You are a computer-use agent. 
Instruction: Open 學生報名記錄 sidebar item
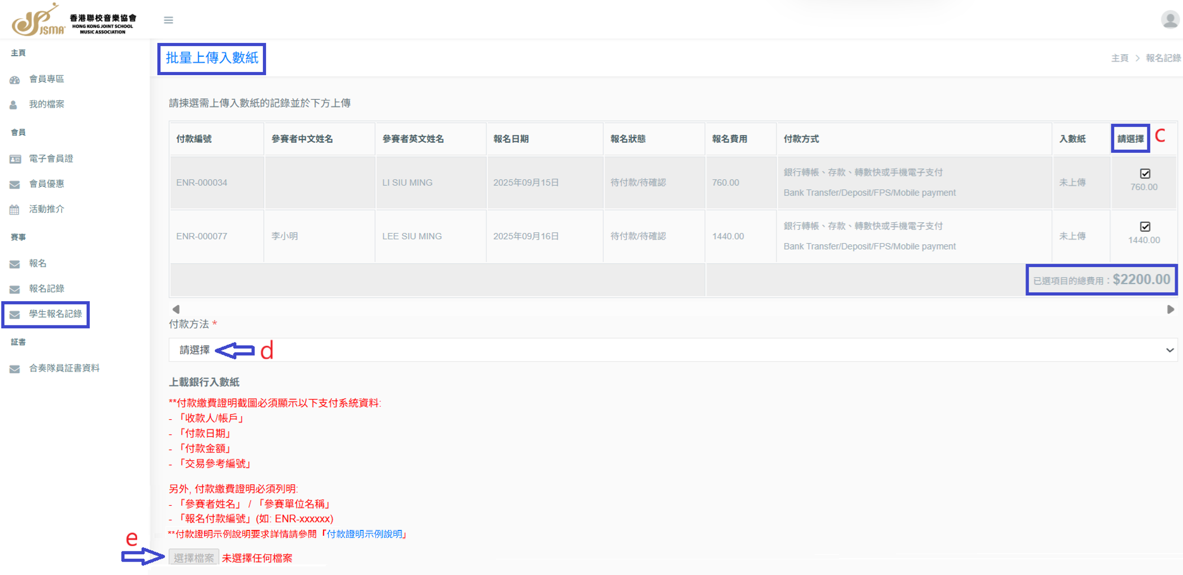(55, 314)
